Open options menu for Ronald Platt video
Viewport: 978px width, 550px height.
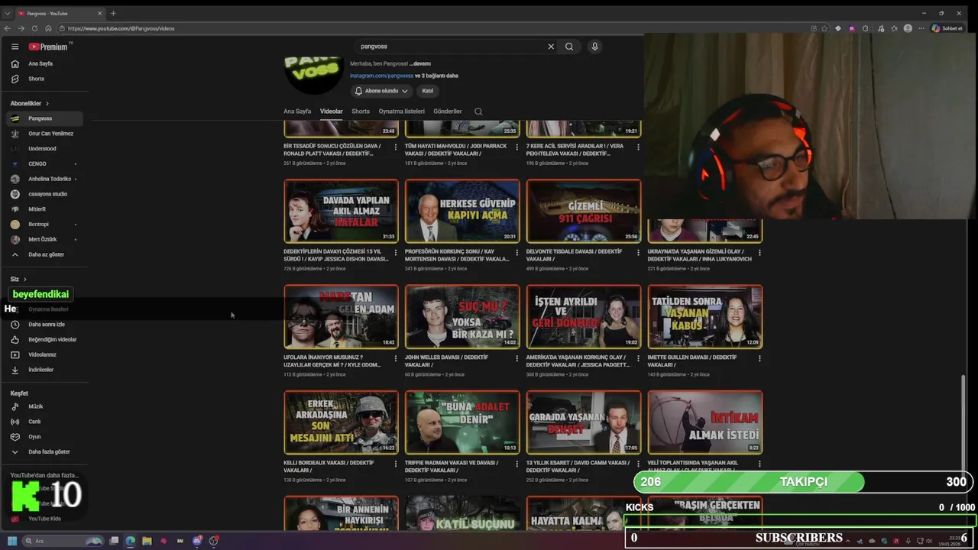395,147
